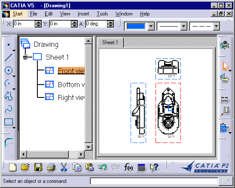Viewport: 235px width, 188px height.
Task: Select Front view in the tree
Action: 71,71
